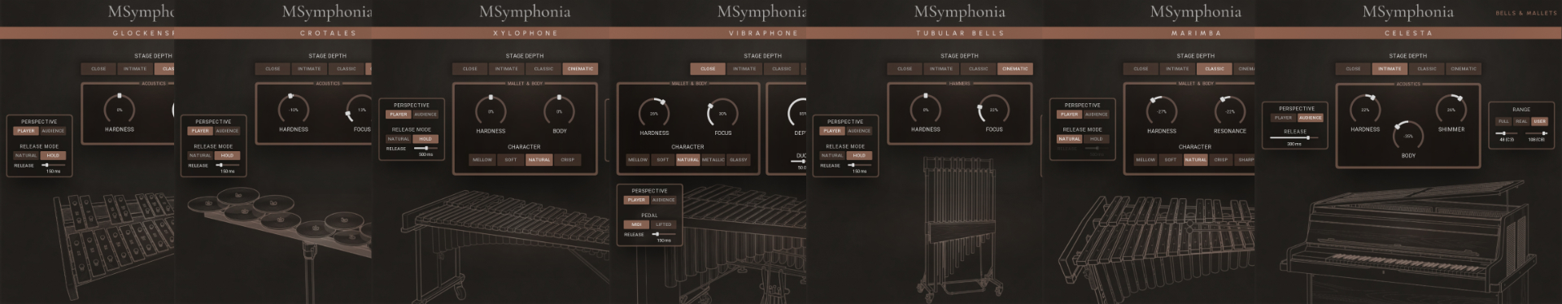Adjust the Celesta RELEASE slider
The height and width of the screenshot is (304, 1562).
click(x=1294, y=138)
